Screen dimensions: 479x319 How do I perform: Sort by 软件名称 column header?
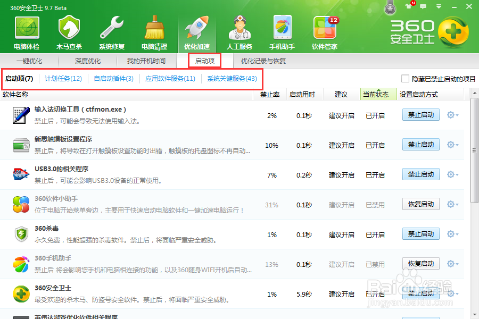pyautogui.click(x=127, y=95)
